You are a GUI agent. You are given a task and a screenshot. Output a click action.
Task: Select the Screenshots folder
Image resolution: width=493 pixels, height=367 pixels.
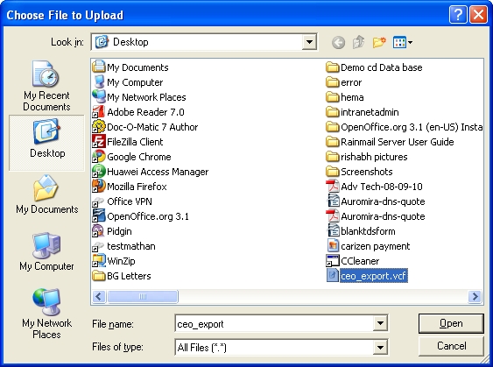359,172
